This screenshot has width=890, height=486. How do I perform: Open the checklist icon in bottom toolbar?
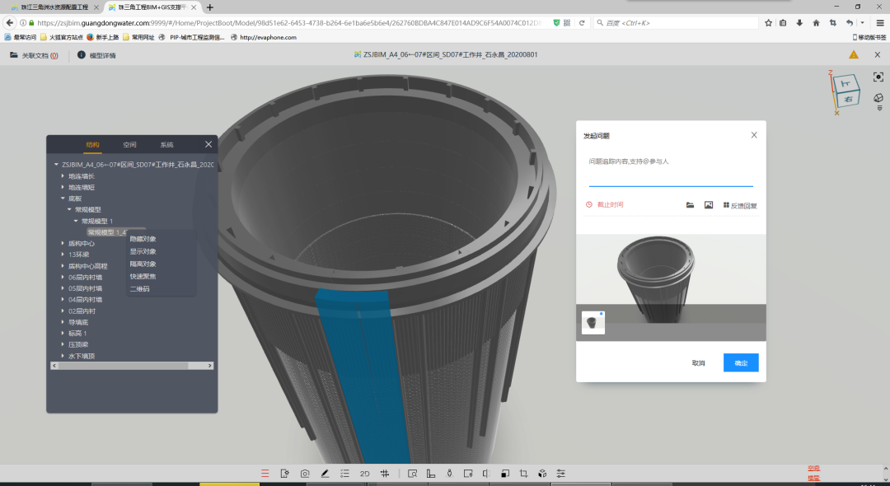click(344, 474)
